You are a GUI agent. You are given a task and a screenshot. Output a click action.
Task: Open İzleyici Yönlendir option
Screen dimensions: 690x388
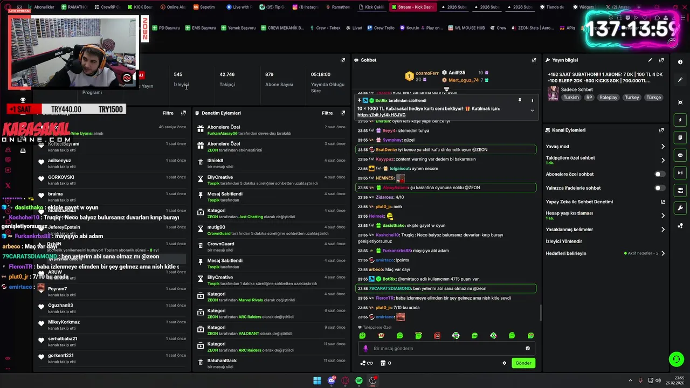tap(564, 241)
